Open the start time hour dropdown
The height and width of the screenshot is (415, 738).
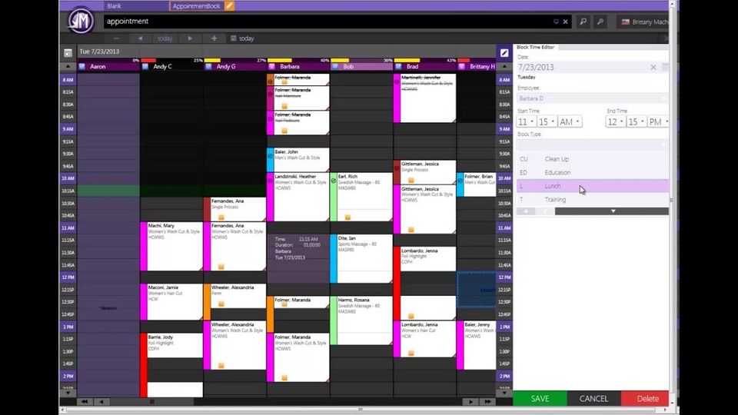click(526, 122)
